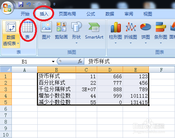
Task: Select cell containing 千位分隔样式
Action: click(x=57, y=89)
